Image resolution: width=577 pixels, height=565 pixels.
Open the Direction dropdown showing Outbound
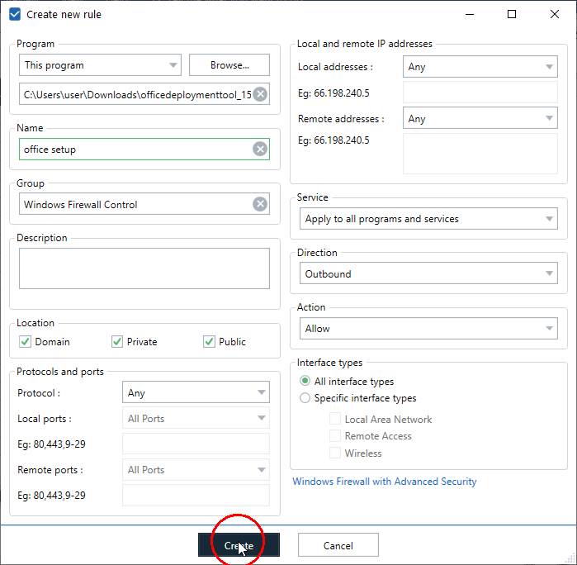[x=428, y=274]
